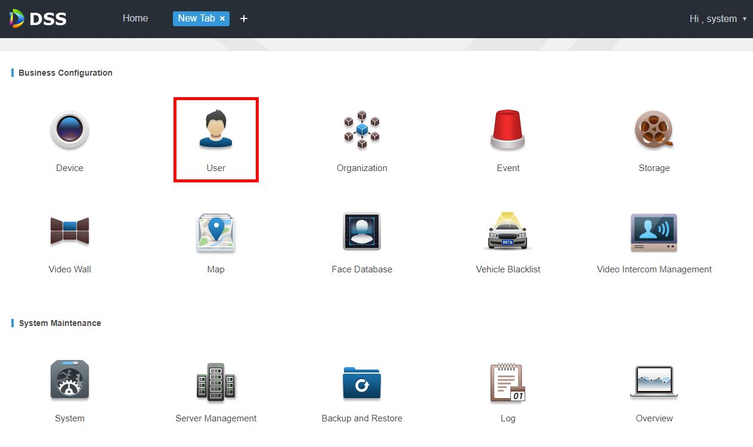Viewport: 753px width, 447px height.
Task: Open the Organization cubes icon
Action: pyautogui.click(x=362, y=129)
